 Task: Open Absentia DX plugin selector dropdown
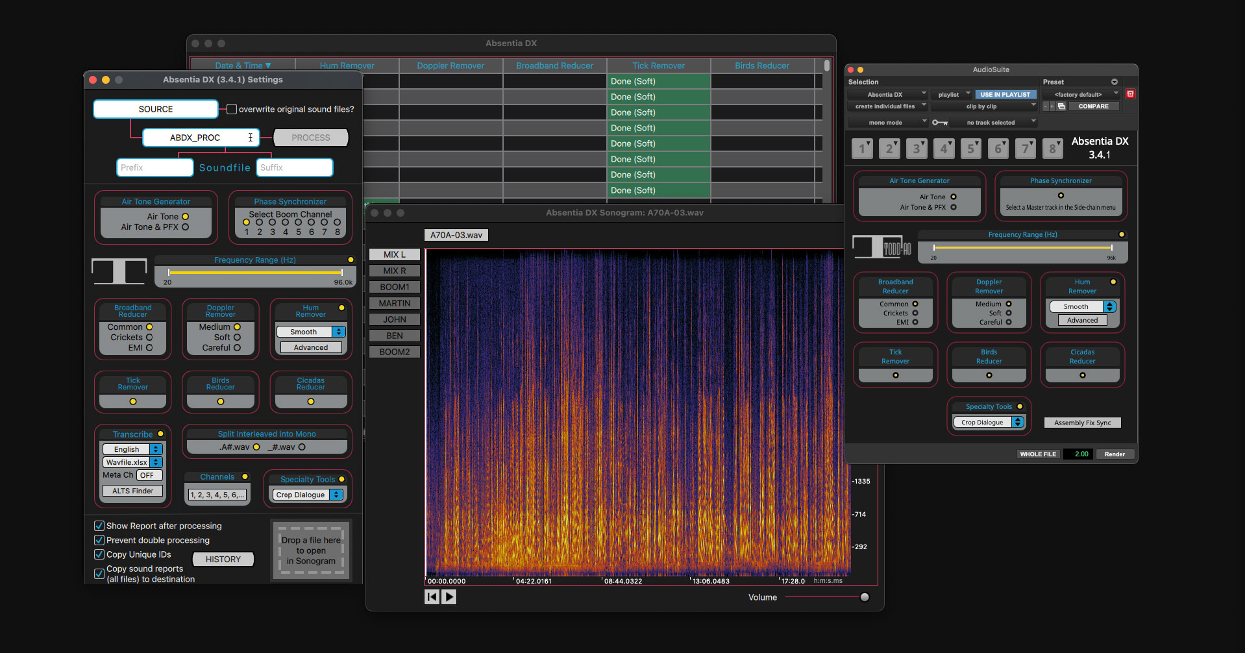(x=887, y=94)
